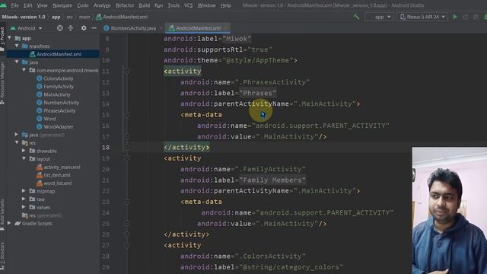
Task: Open activity_main.xml layout file
Action: point(62,167)
